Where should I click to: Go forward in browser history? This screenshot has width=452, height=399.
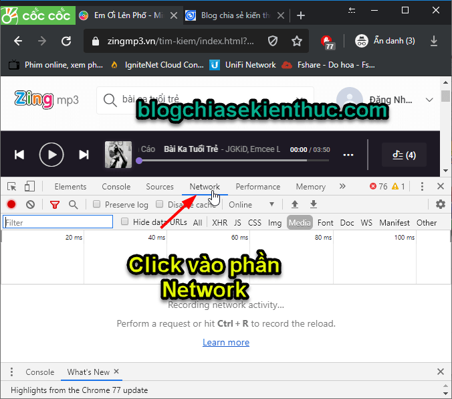point(42,41)
